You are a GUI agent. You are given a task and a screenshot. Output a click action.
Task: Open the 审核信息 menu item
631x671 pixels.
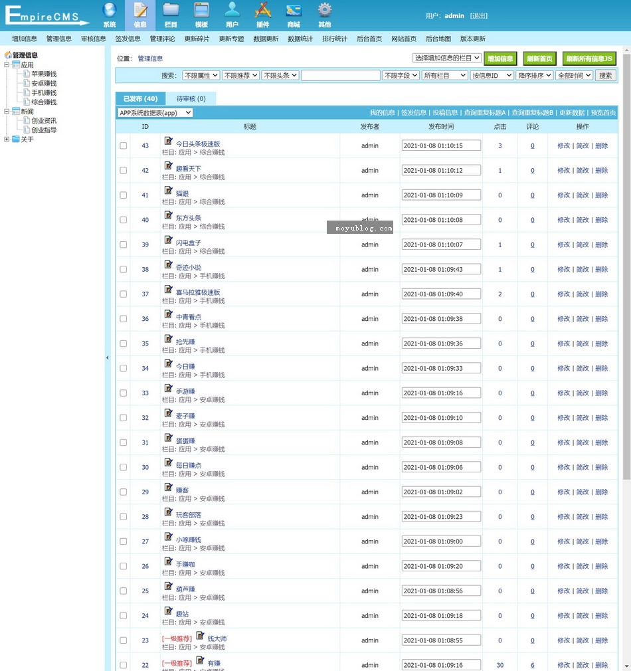[93, 39]
